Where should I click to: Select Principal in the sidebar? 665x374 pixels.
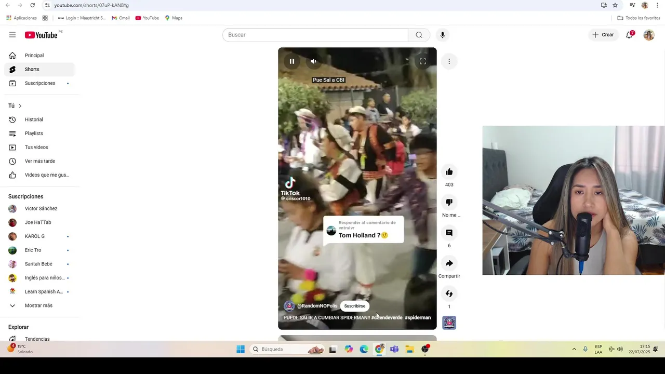point(39,56)
